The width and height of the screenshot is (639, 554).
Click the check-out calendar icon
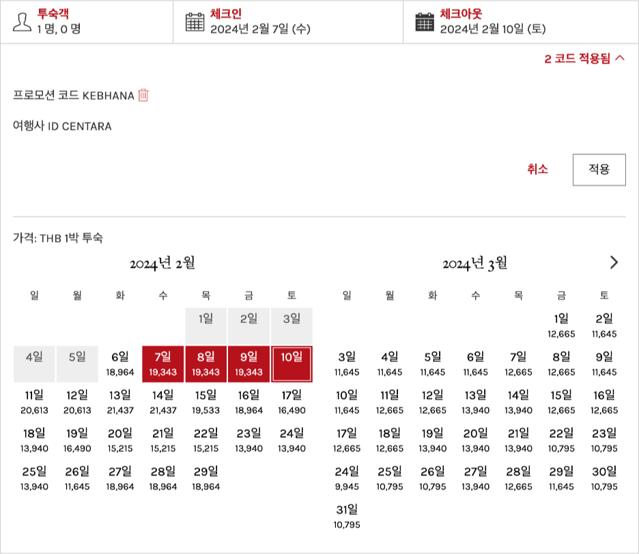click(x=425, y=22)
